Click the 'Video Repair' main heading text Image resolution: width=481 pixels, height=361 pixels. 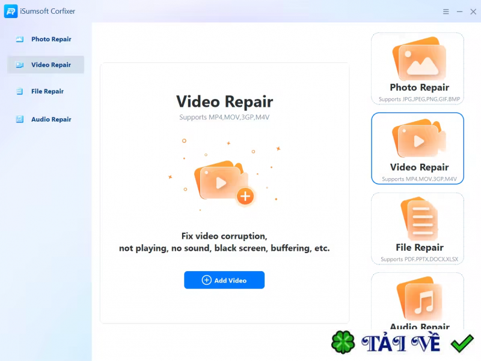click(x=224, y=101)
